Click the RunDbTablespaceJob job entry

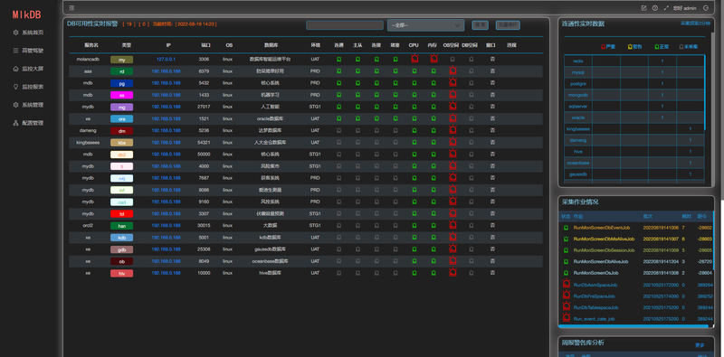[x=595, y=307]
